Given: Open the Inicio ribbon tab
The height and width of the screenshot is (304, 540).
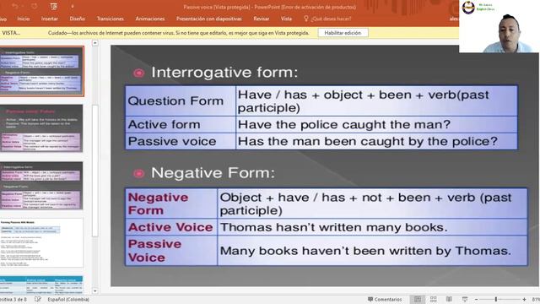Looking at the screenshot, I should tap(24, 19).
